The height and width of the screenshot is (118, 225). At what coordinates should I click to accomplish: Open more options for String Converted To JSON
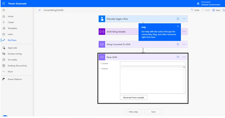(184, 44)
